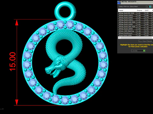Select the White Gold:14K PdW row

(x=135, y=22)
